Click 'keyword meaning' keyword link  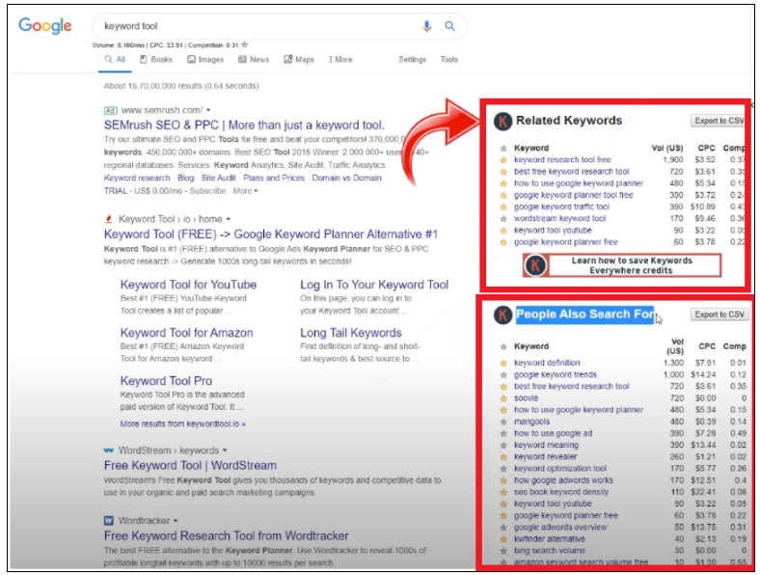point(546,445)
